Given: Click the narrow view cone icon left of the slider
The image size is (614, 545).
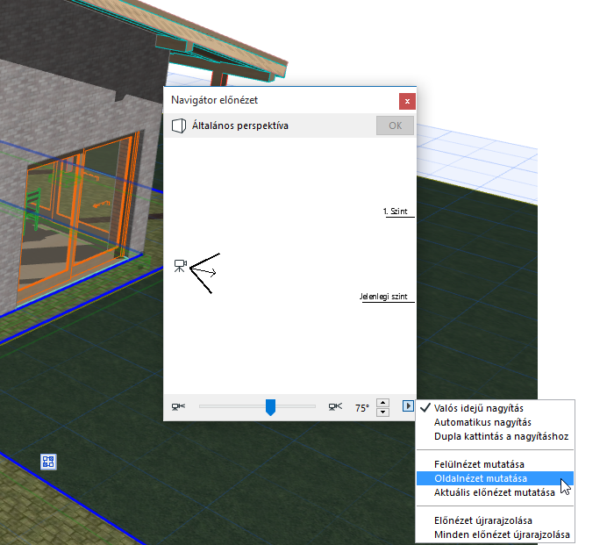Looking at the screenshot, I should (178, 407).
